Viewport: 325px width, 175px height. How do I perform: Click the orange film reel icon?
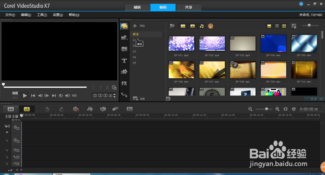pyautogui.click(x=210, y=26)
